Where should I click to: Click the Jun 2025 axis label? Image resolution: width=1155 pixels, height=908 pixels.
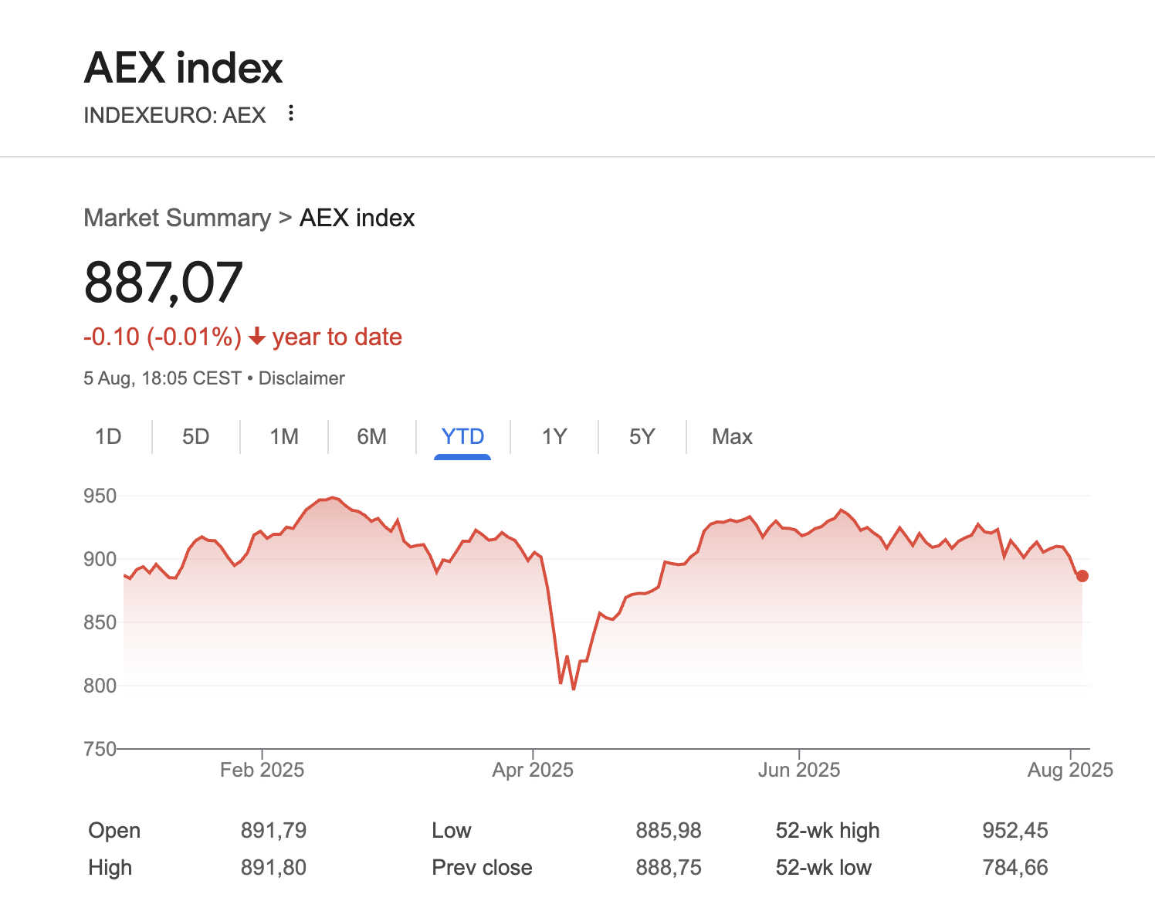798,770
